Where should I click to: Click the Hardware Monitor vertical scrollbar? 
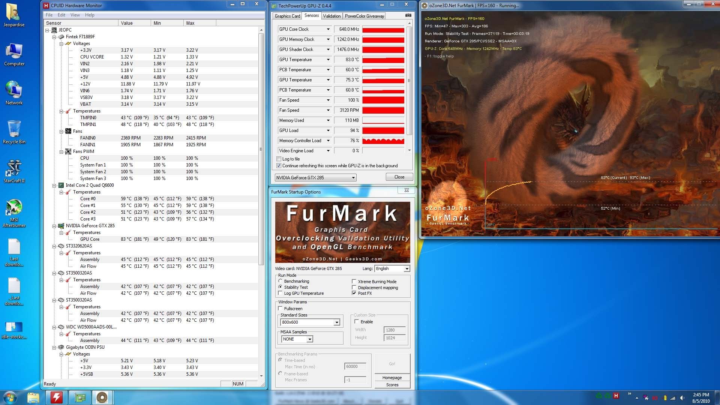pos(261,149)
